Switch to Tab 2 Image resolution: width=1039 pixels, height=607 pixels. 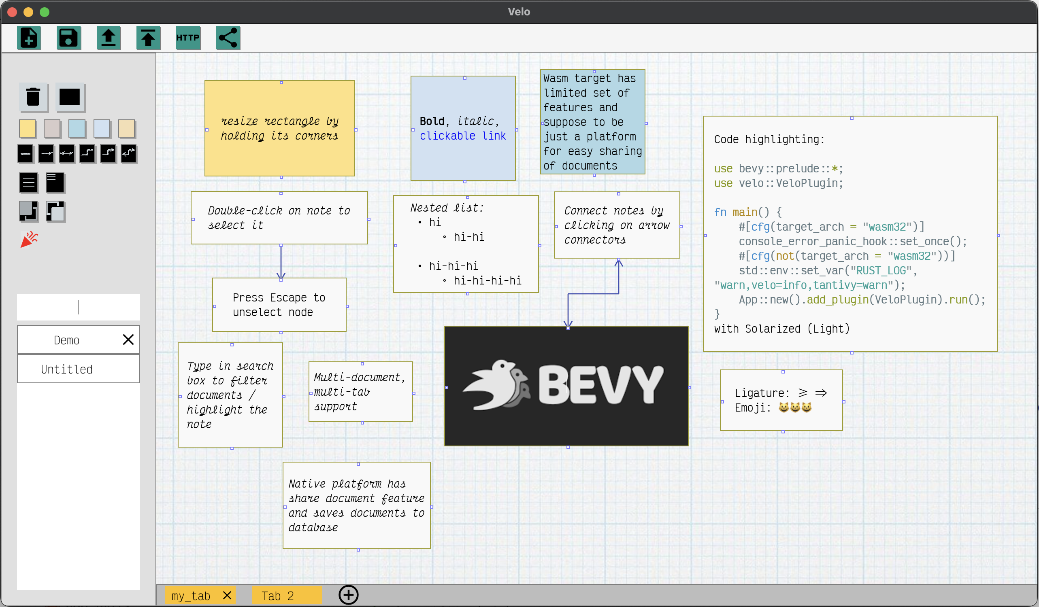click(x=287, y=596)
